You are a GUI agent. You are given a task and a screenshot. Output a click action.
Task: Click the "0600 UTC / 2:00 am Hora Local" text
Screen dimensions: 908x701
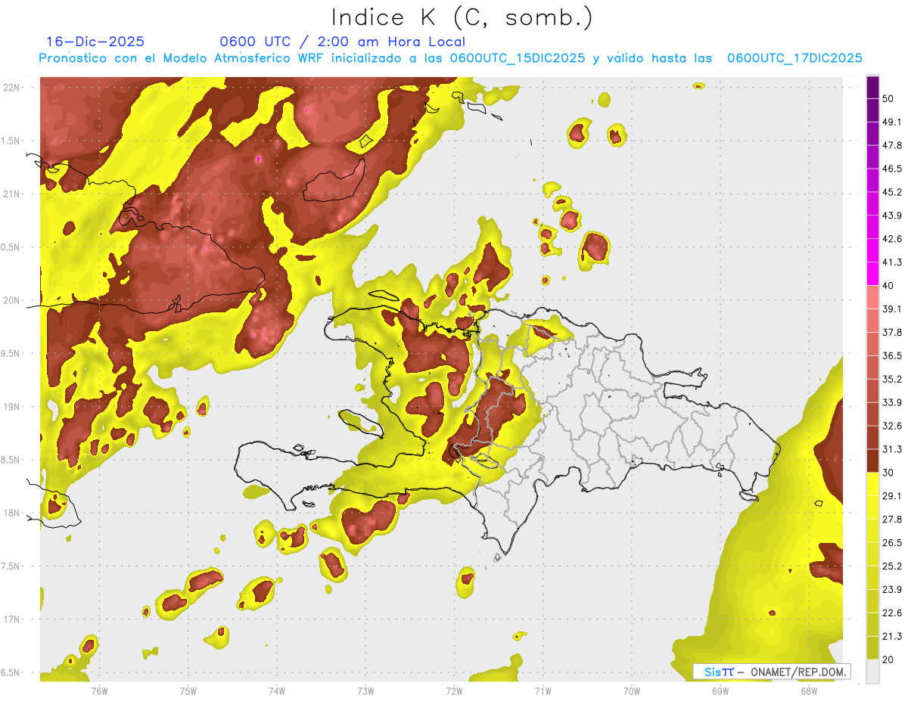pyautogui.click(x=342, y=42)
